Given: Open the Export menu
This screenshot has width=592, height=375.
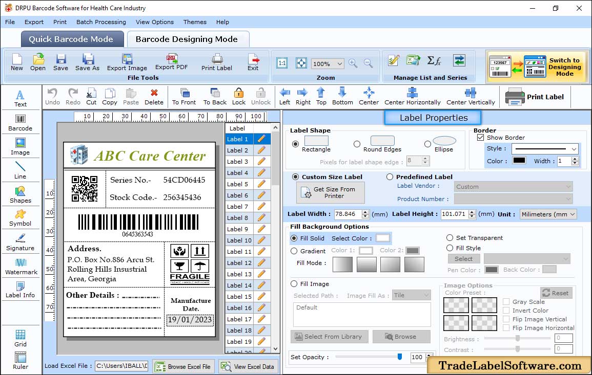Looking at the screenshot, I should point(34,22).
